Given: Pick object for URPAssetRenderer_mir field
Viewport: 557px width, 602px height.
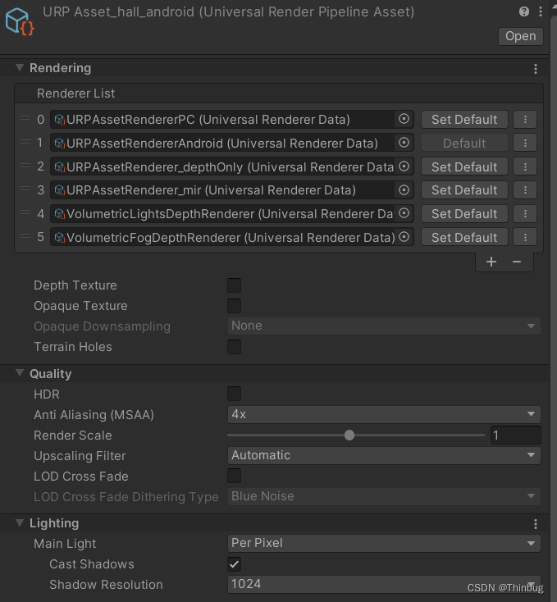Looking at the screenshot, I should (x=404, y=190).
